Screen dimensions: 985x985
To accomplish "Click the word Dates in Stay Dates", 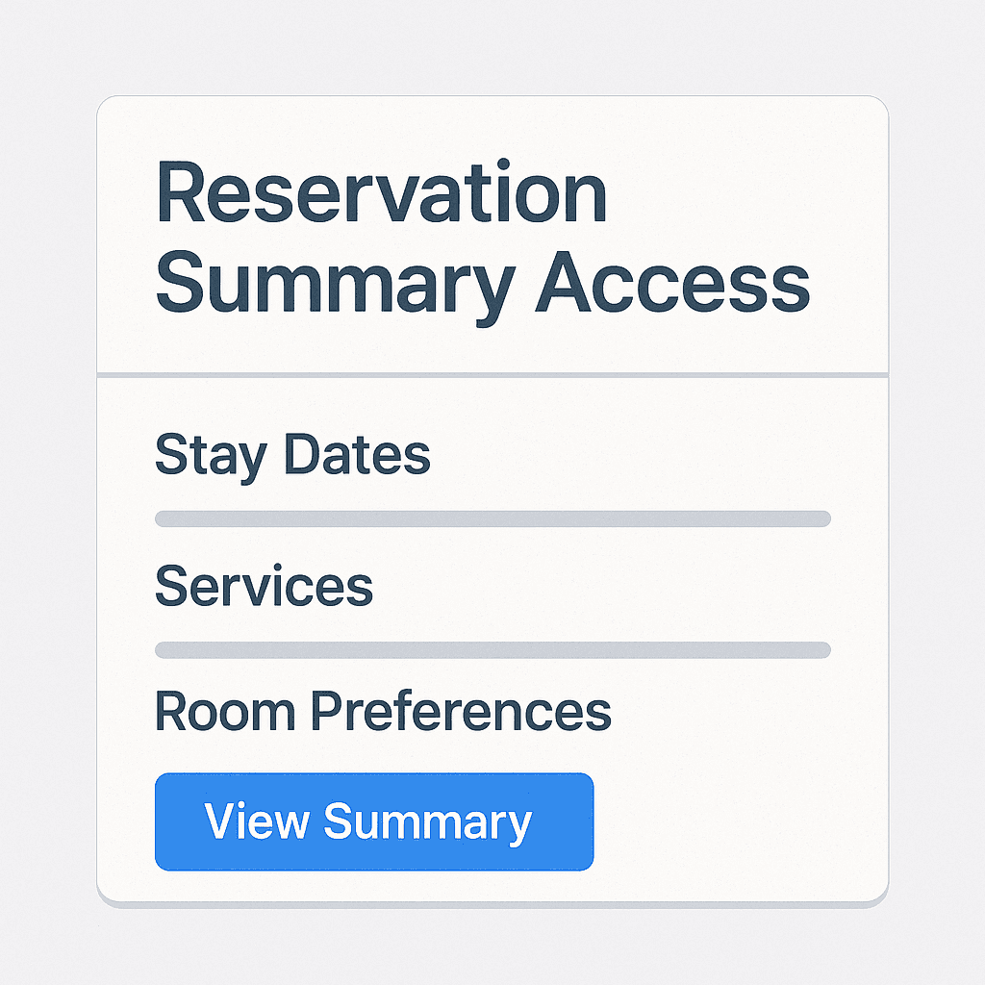I will 358,454.
